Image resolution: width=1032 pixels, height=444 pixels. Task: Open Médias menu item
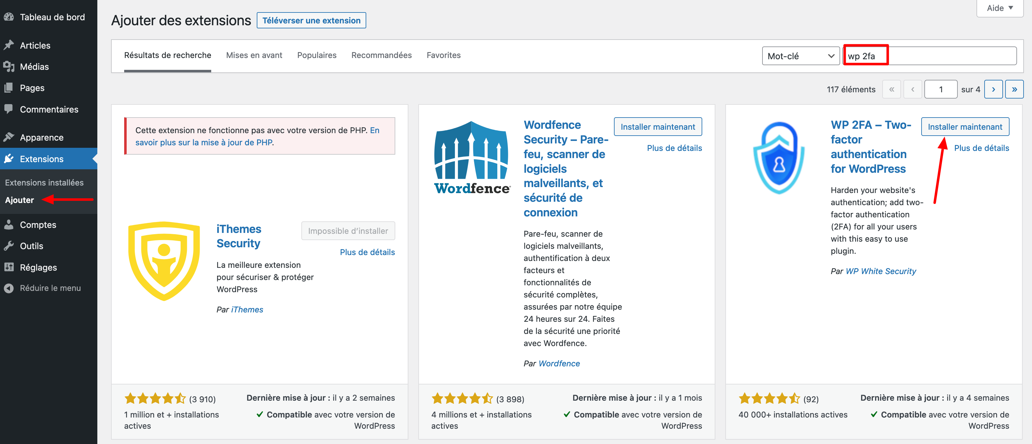(48, 66)
